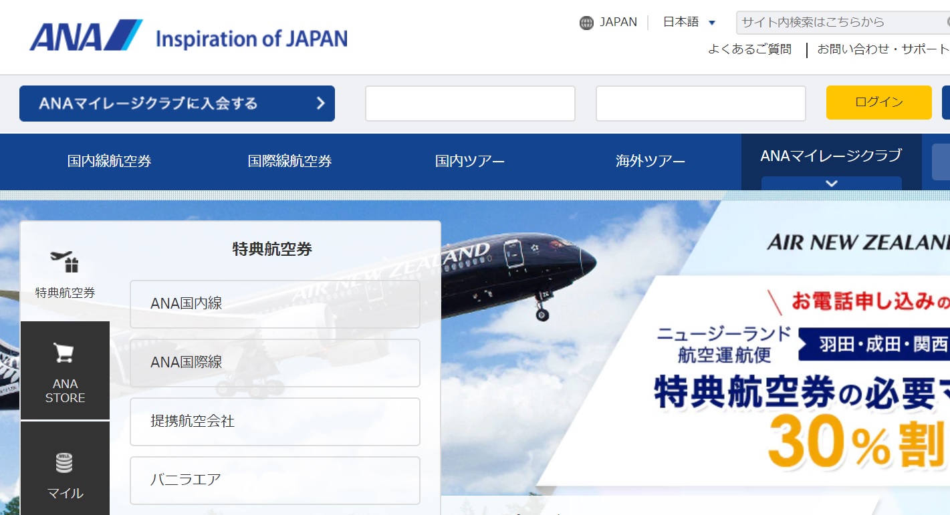Click the ANA国際線 award ticket button
950x515 pixels.
tap(275, 363)
